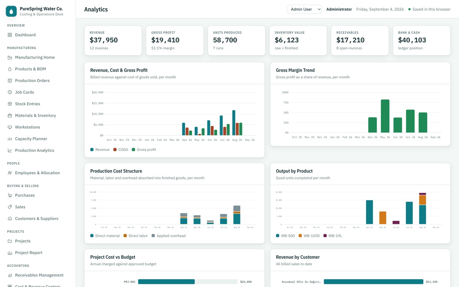Go to Manufacturing Home
Screen dimensions: 459x287
[38, 57]
